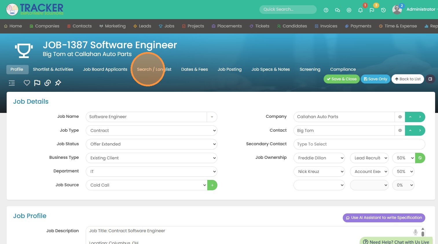Click the Administrator avatar picture

point(397,10)
